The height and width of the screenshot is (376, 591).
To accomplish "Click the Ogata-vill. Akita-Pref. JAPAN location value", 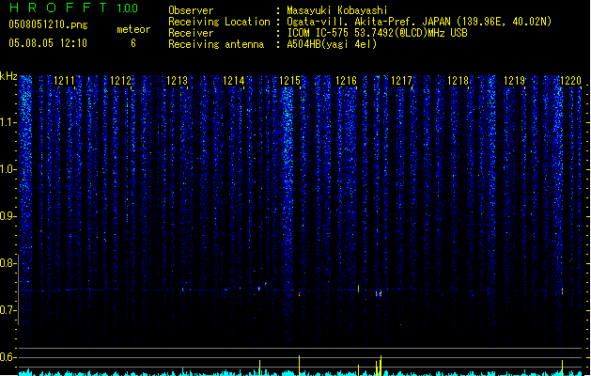I will tap(419, 22).
